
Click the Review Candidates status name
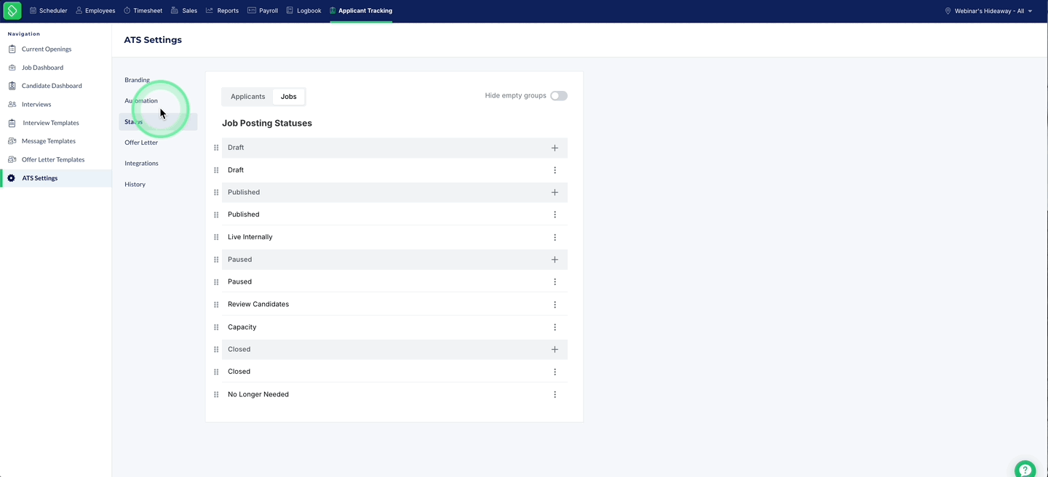(258, 305)
